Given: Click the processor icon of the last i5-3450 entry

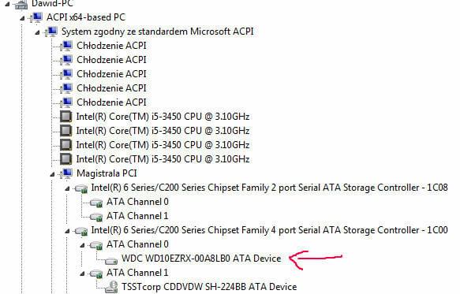Looking at the screenshot, I should click(x=66, y=159).
